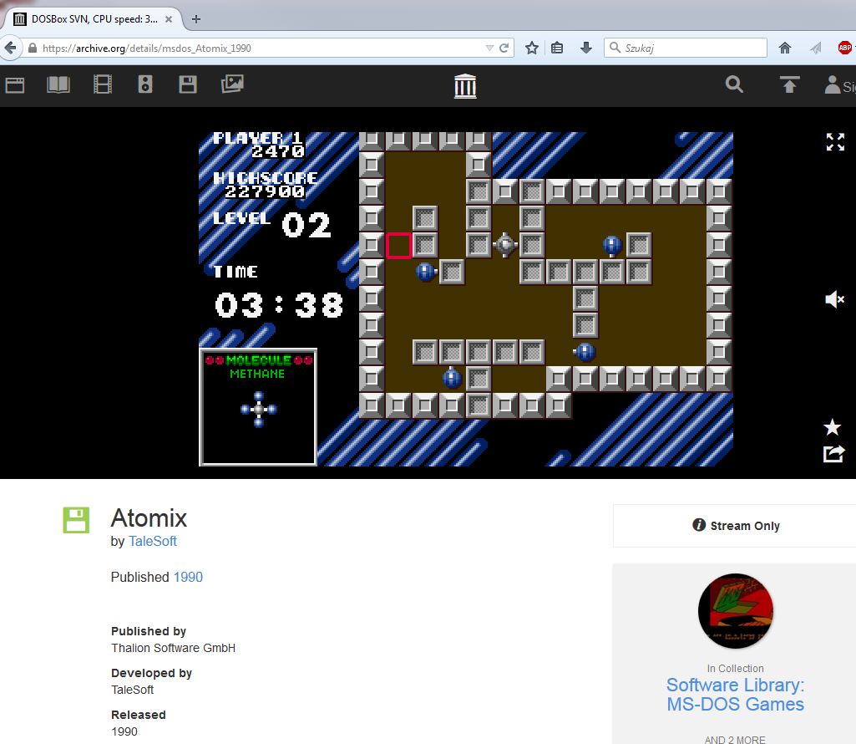This screenshot has width=856, height=744.
Task: Click the Atomix title heading
Action: [149, 517]
